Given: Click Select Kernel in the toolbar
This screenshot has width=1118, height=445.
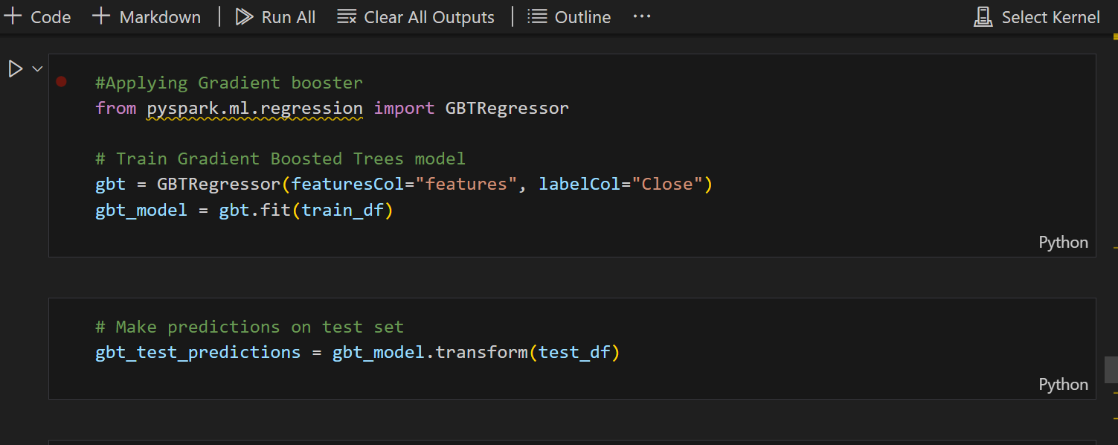Looking at the screenshot, I should click(1037, 17).
